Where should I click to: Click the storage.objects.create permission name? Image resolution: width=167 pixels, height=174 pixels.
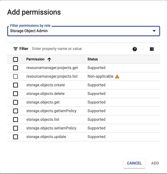45,85
